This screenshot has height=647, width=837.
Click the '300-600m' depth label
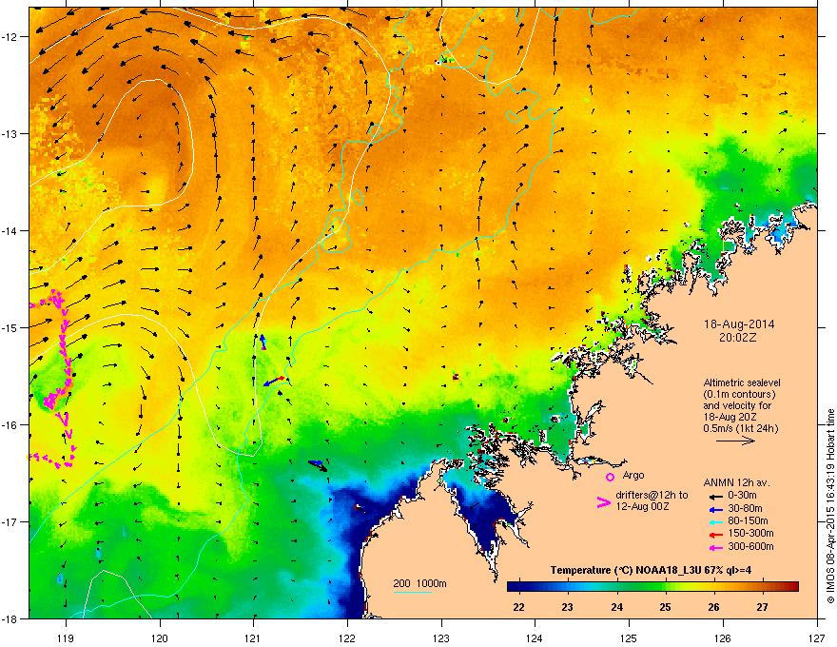[x=750, y=546]
